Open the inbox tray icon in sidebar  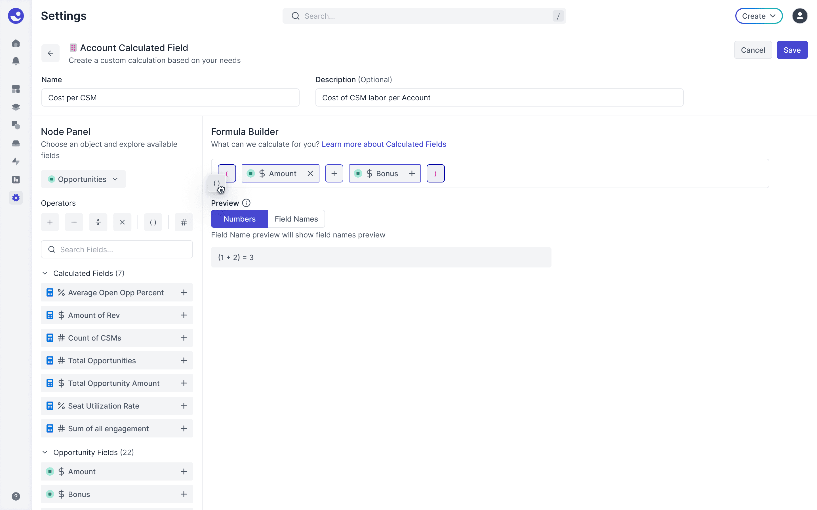[16, 143]
